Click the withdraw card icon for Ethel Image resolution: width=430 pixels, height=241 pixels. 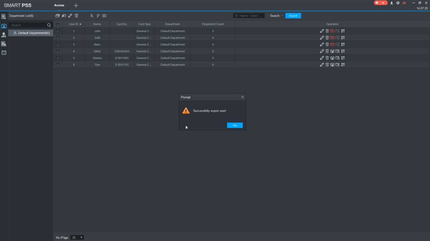pyautogui.click(x=332, y=51)
